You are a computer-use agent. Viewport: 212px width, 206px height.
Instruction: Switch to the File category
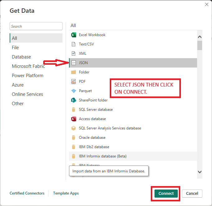pos(15,48)
